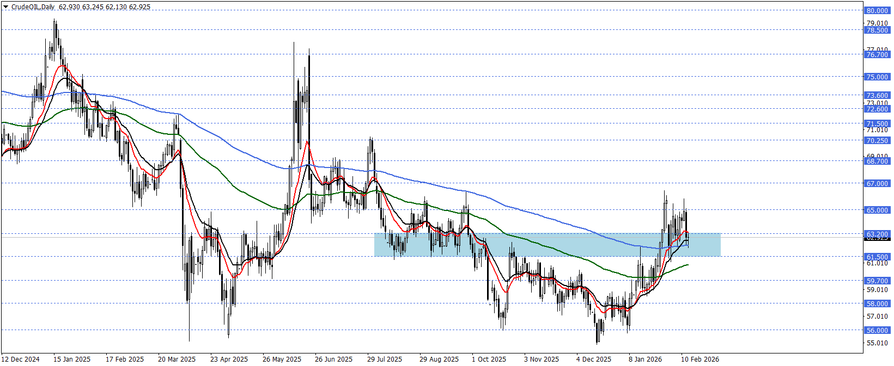The width and height of the screenshot is (894, 366).
Task: Click the 56.000 level price label
Action: tap(877, 330)
